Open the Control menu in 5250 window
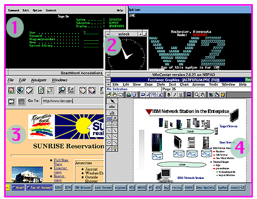The width and height of the screenshot is (257, 199). pyautogui.click(x=51, y=10)
